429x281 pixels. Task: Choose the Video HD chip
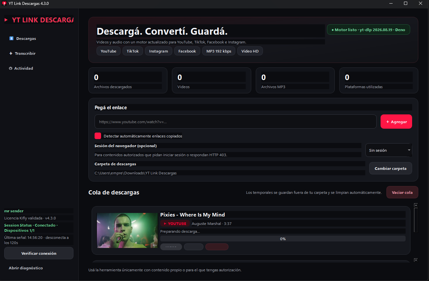click(x=250, y=51)
